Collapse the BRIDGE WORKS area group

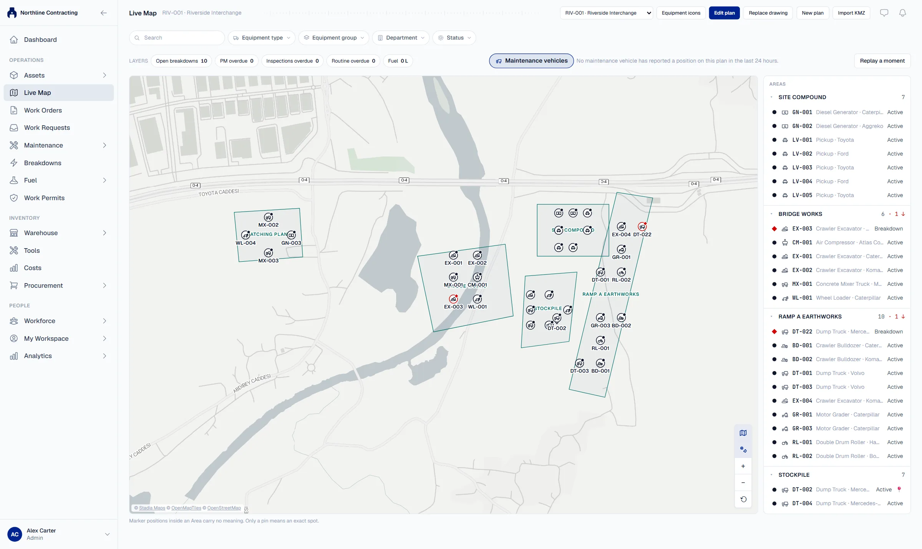point(771,214)
